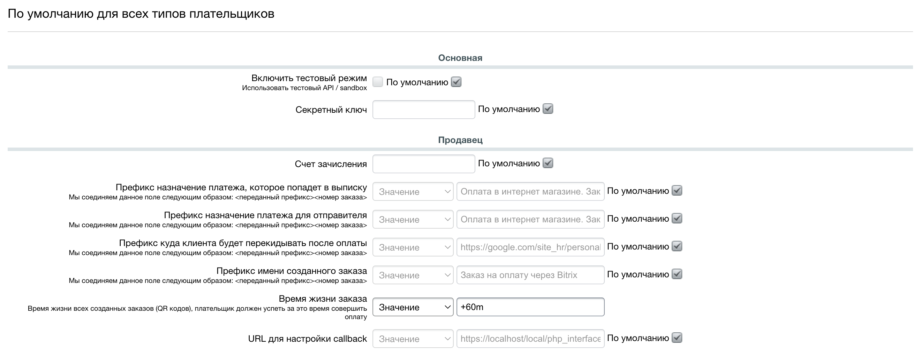Toggle default checkbox for Счет зачисления
The height and width of the screenshot is (364, 920).
tap(548, 163)
